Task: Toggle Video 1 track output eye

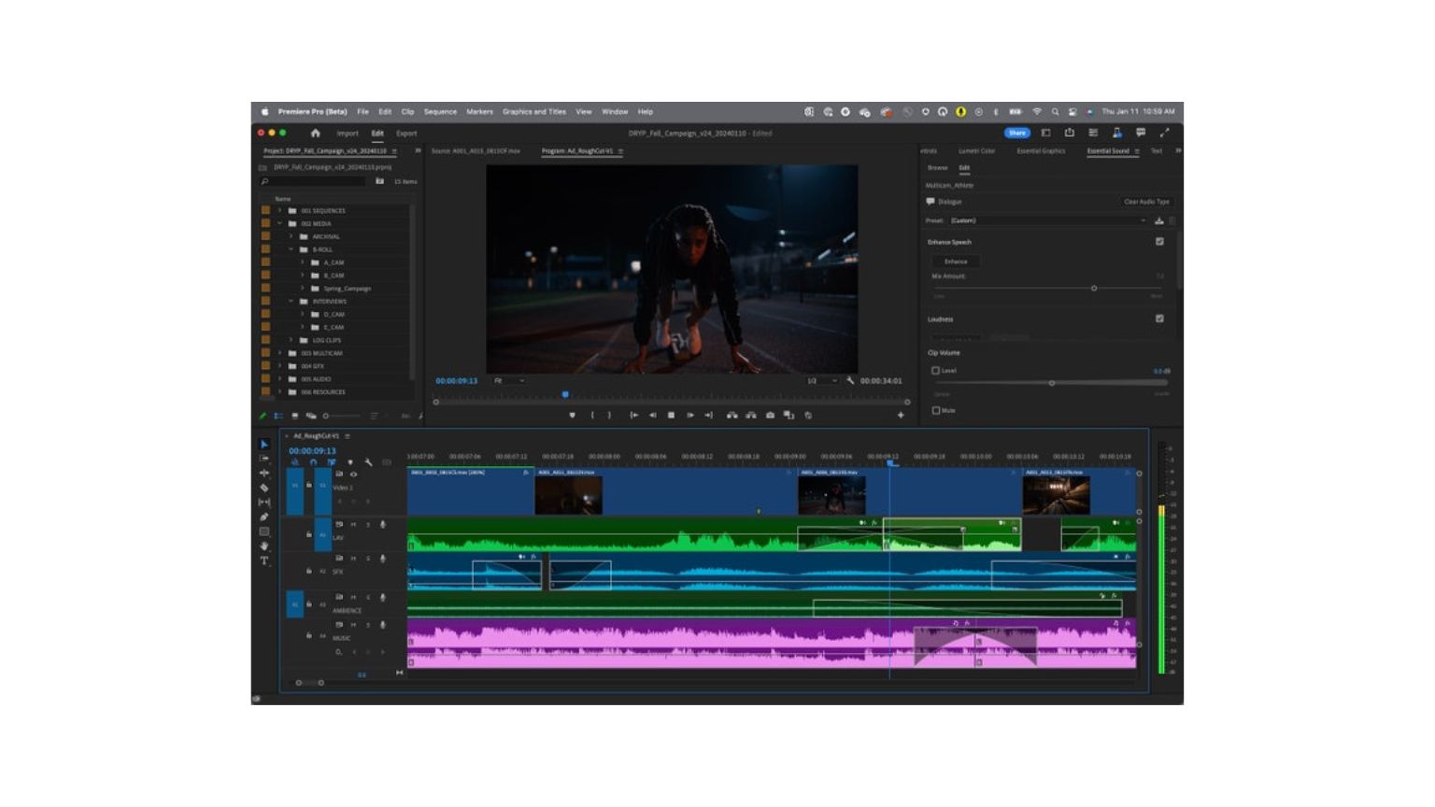Action: (x=353, y=474)
